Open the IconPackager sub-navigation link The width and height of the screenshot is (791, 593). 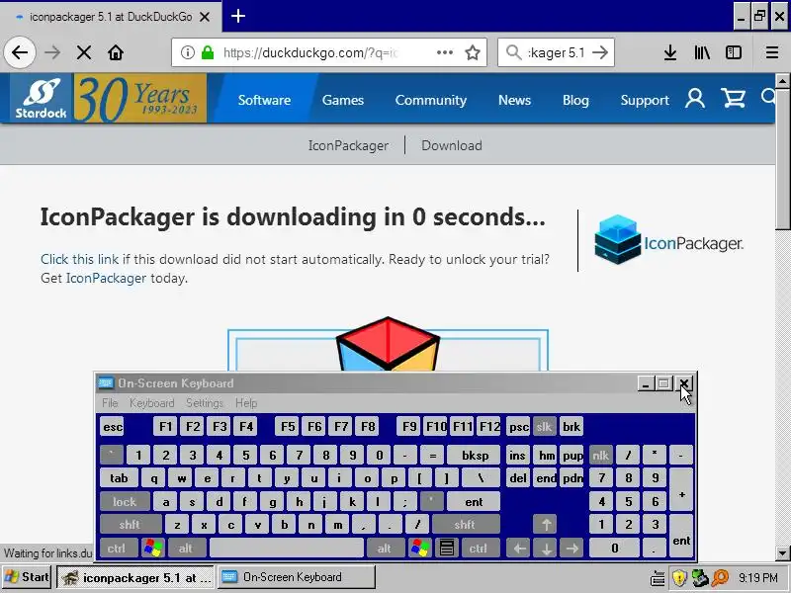coord(349,145)
